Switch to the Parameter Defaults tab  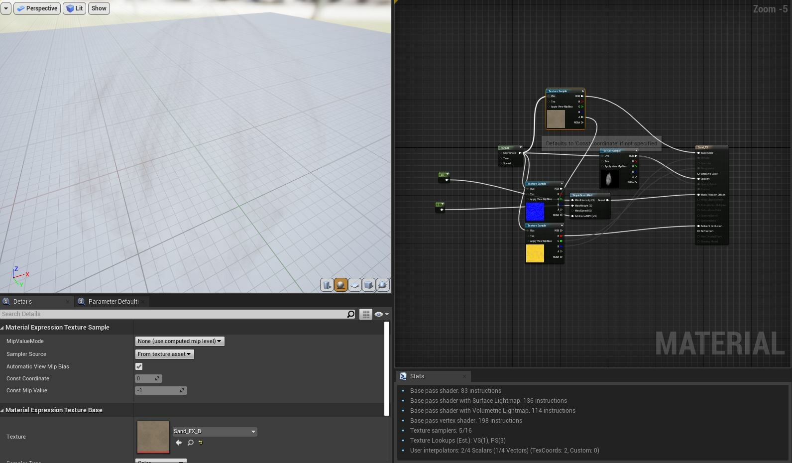113,302
